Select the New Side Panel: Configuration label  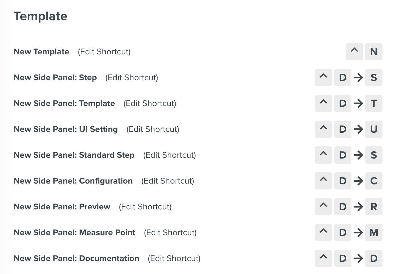[x=73, y=181]
